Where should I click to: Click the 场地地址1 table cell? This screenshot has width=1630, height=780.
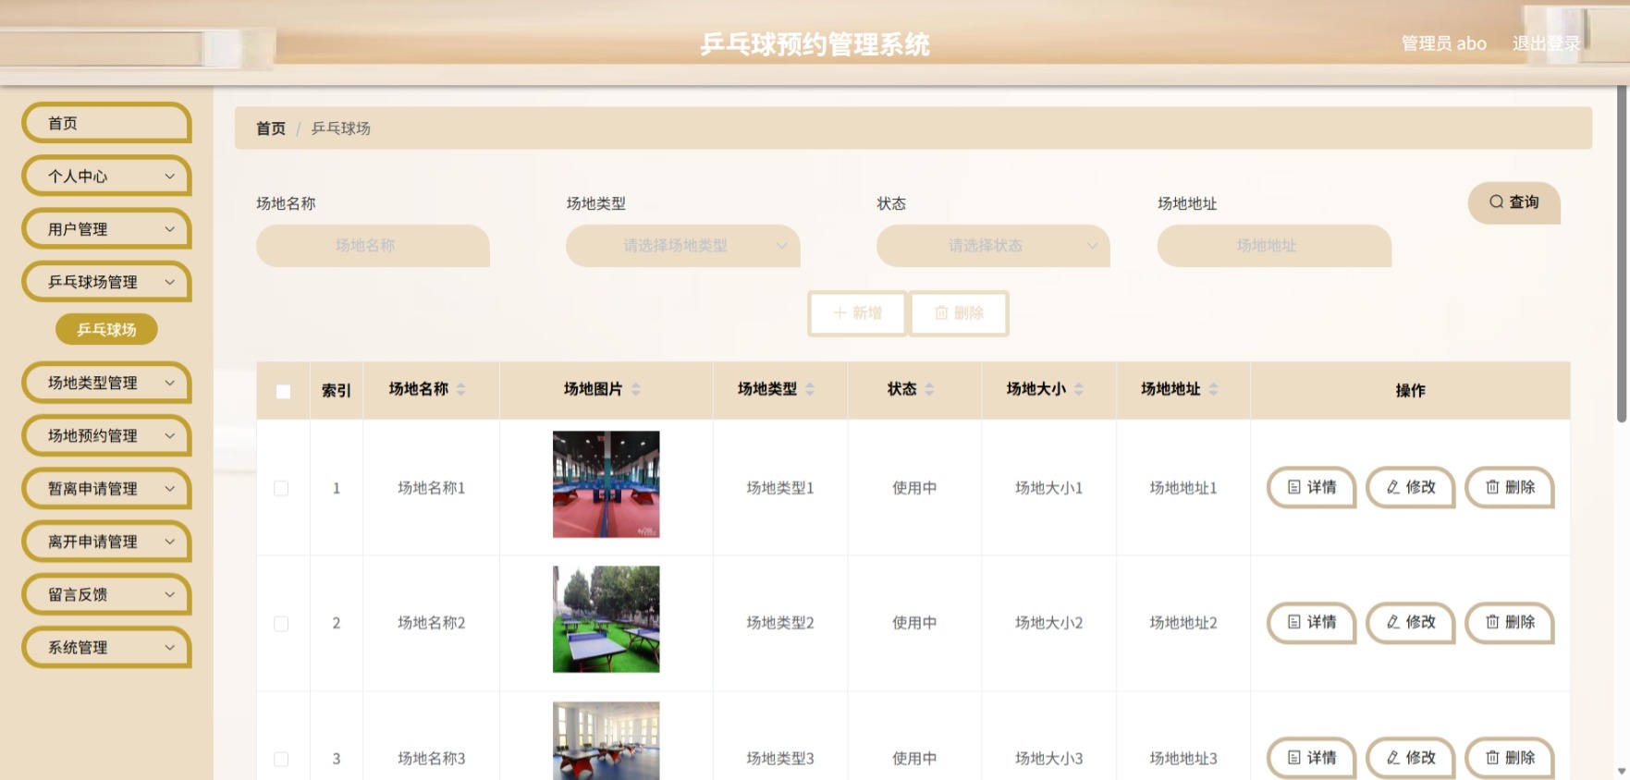1183,488
